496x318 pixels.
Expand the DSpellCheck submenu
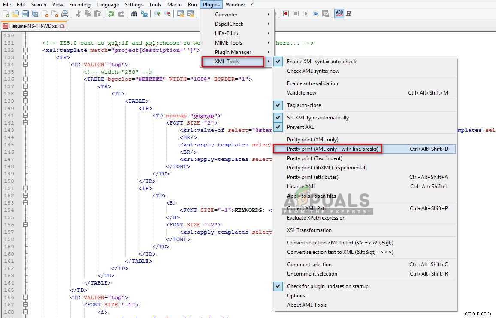pyautogui.click(x=237, y=24)
